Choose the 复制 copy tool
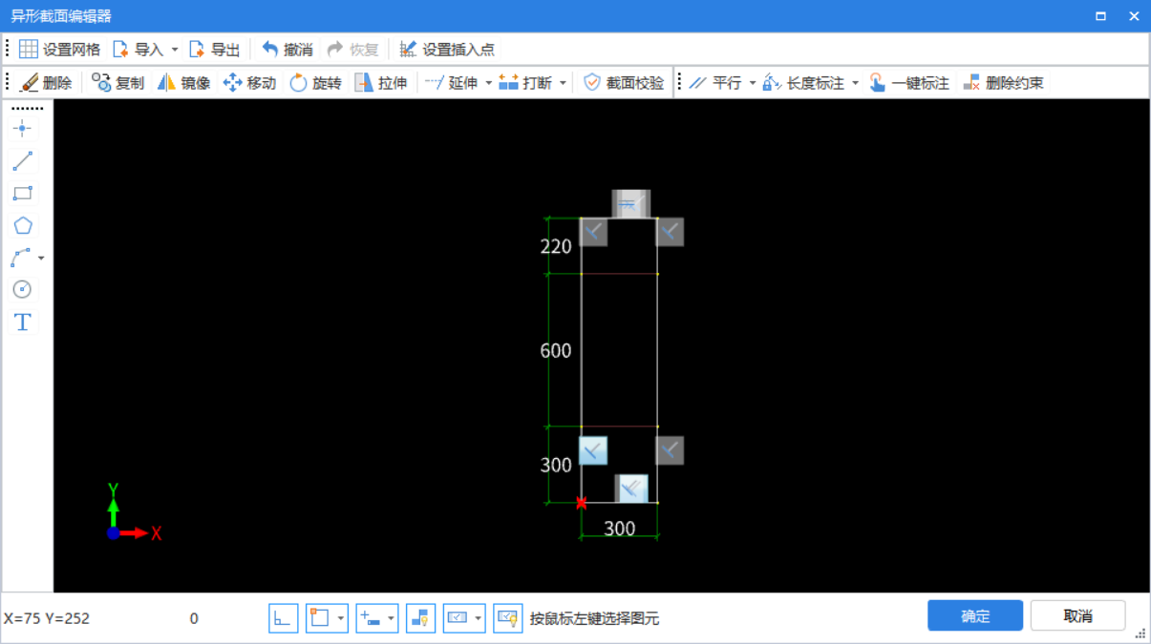The image size is (1151, 644). coord(117,83)
